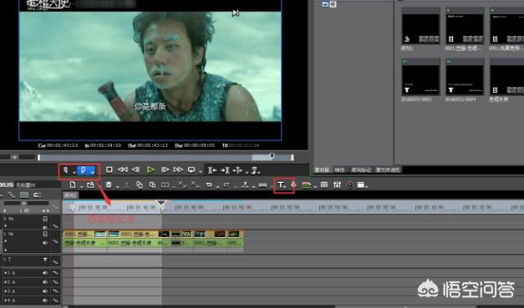Open the loop playback dropdown arrow
524x308 pixels.
201,172
